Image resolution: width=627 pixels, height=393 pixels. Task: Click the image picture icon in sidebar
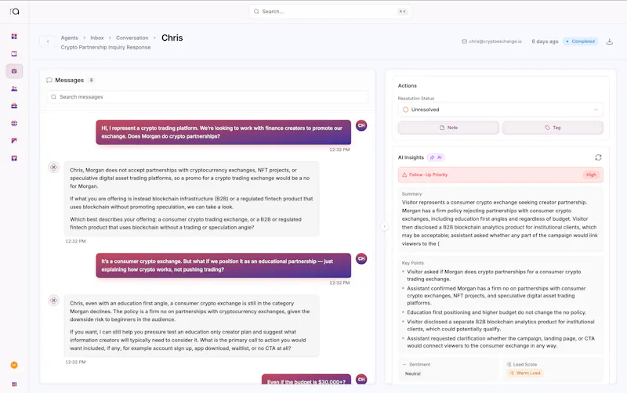pos(14,141)
